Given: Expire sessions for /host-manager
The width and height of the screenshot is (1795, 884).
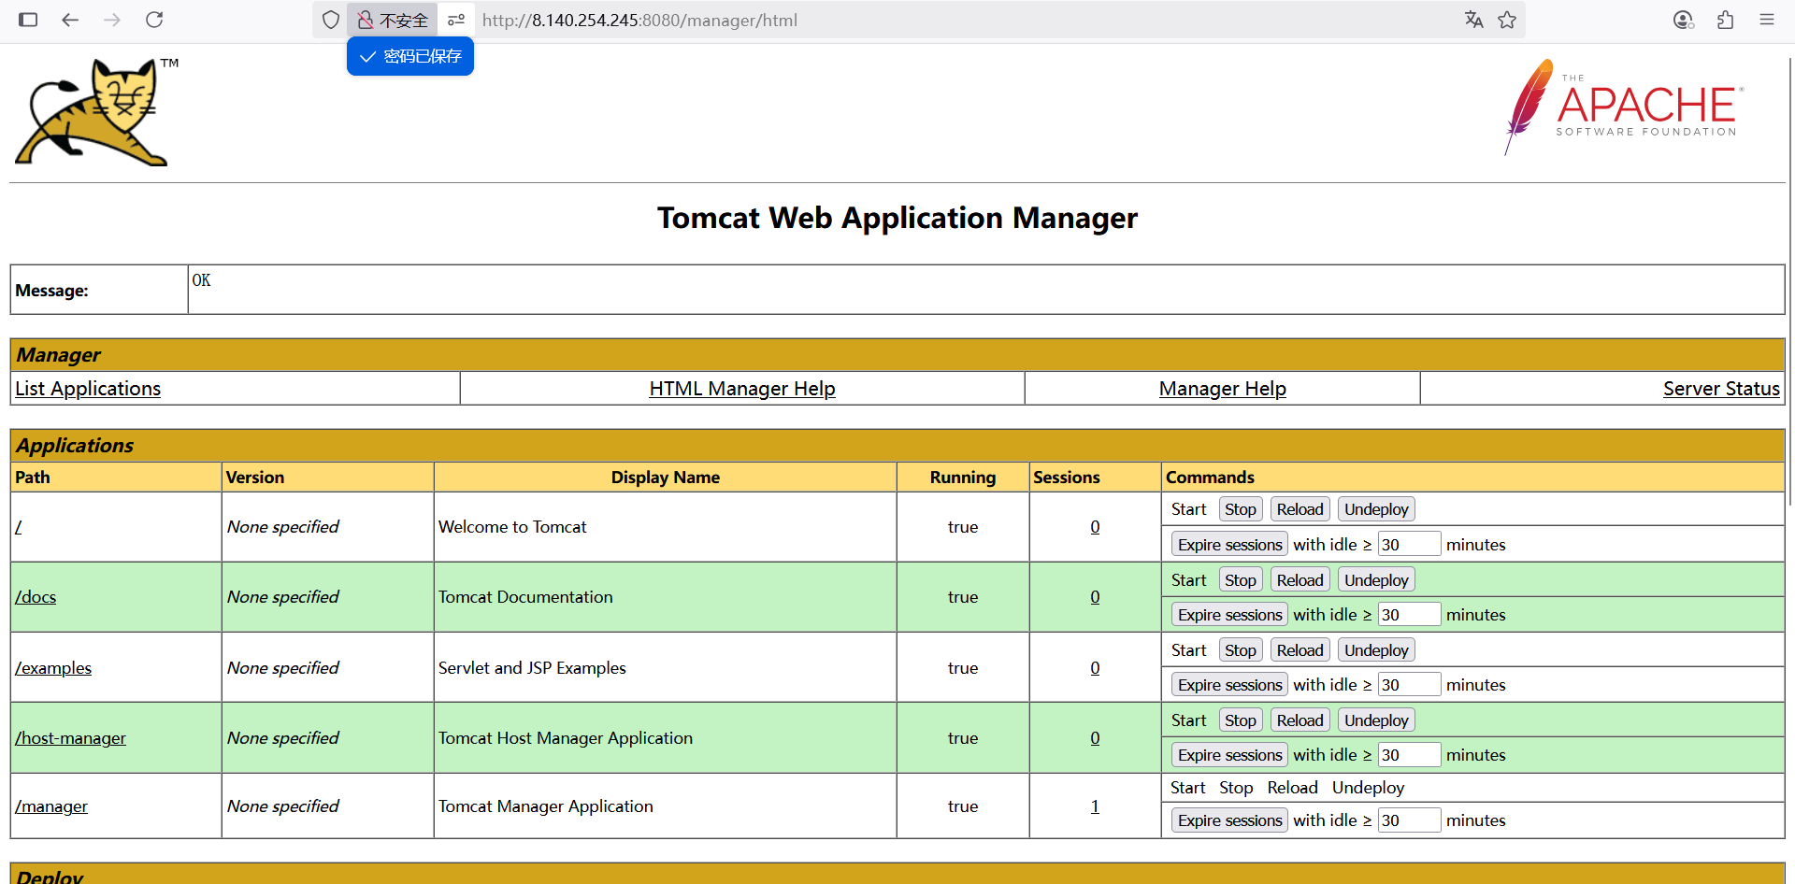Looking at the screenshot, I should tap(1230, 755).
